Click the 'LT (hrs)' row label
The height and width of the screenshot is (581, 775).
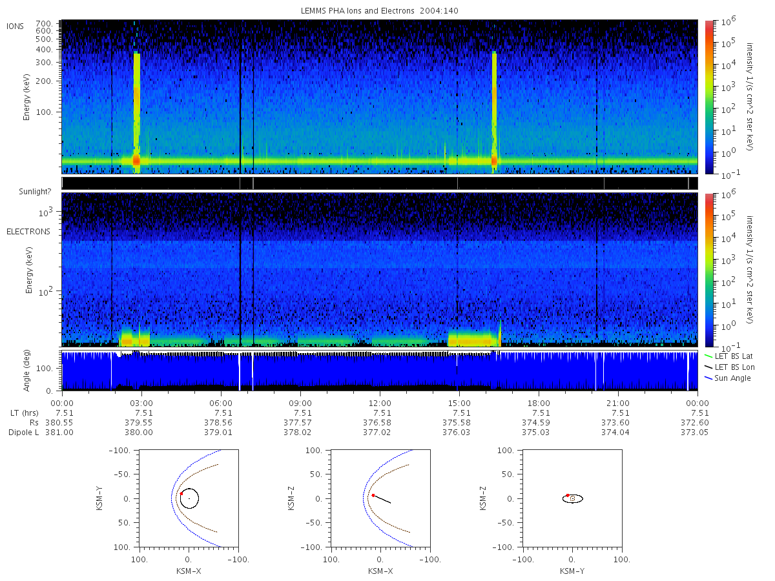tap(24, 413)
